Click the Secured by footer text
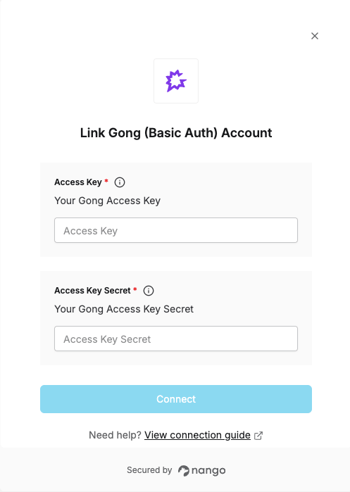Screen dimensions: 350x492 (x=149, y=470)
